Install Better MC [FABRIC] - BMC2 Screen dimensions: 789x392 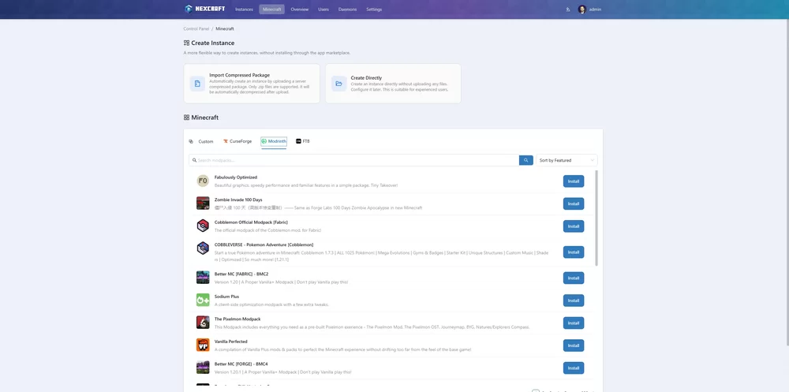click(574, 278)
